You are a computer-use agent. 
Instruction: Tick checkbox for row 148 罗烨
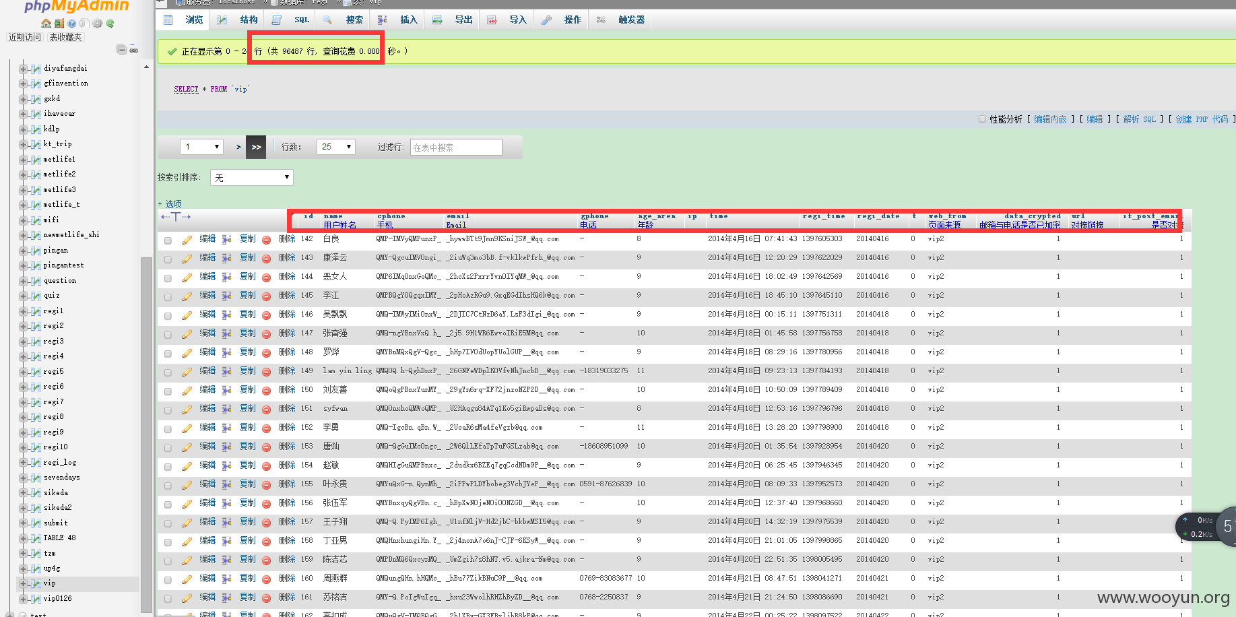click(168, 353)
